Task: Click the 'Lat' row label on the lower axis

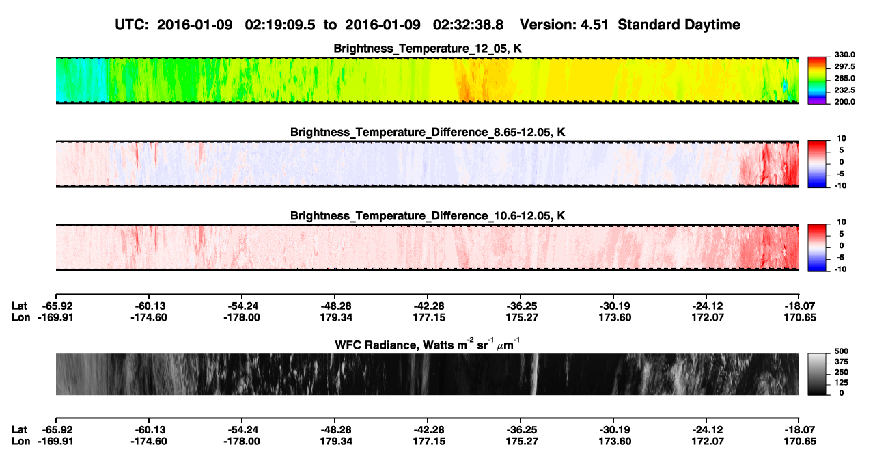Action: pyautogui.click(x=19, y=430)
